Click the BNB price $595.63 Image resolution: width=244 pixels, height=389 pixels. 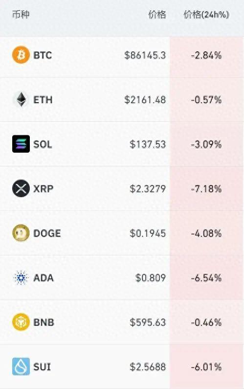pyautogui.click(x=148, y=322)
